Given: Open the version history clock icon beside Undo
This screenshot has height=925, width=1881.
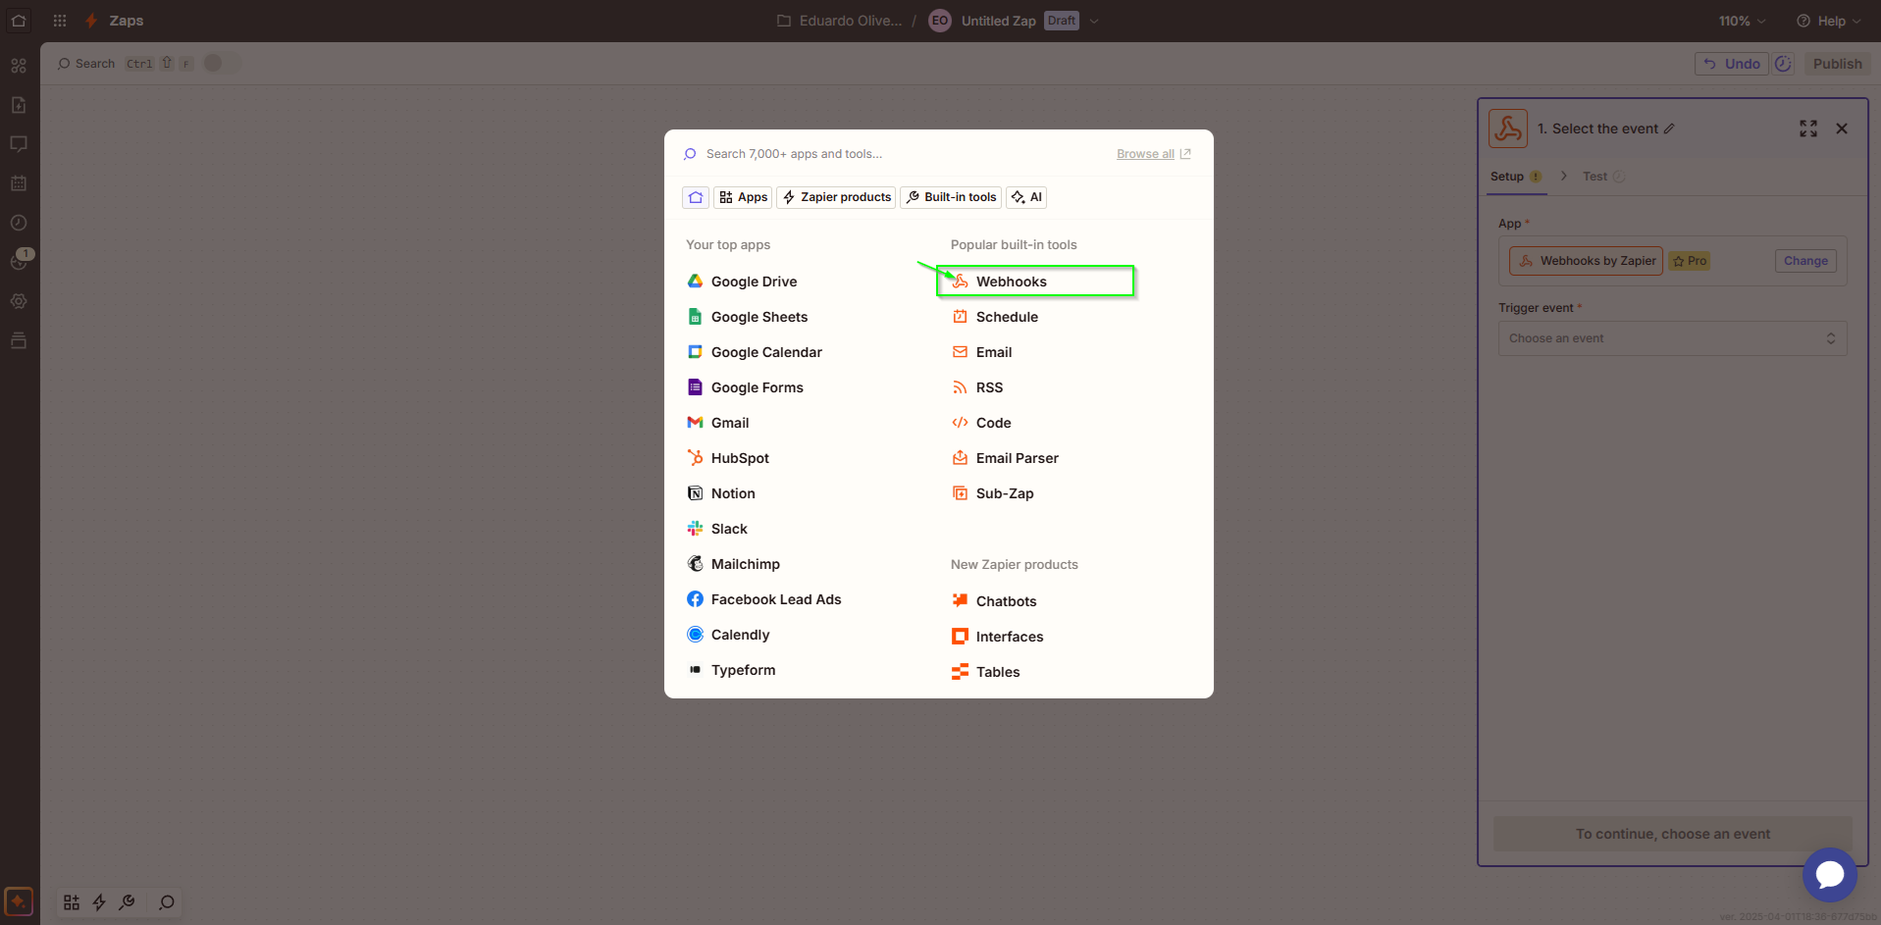Looking at the screenshot, I should tap(1784, 64).
